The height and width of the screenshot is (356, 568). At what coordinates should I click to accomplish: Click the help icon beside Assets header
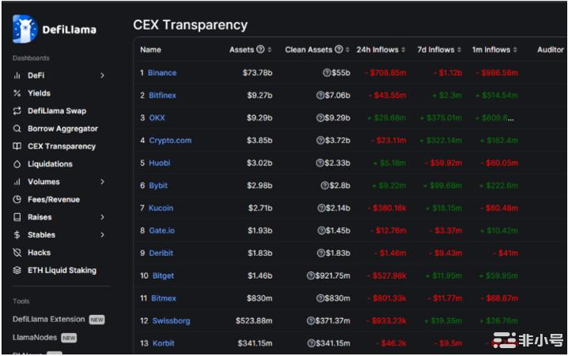coord(260,50)
